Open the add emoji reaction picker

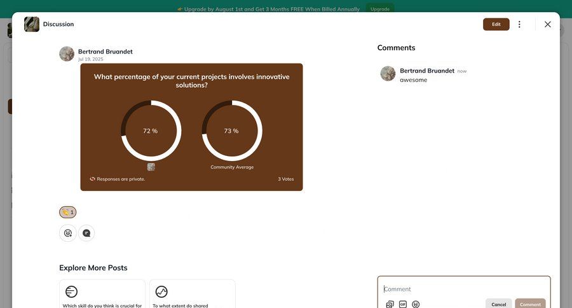point(68,233)
